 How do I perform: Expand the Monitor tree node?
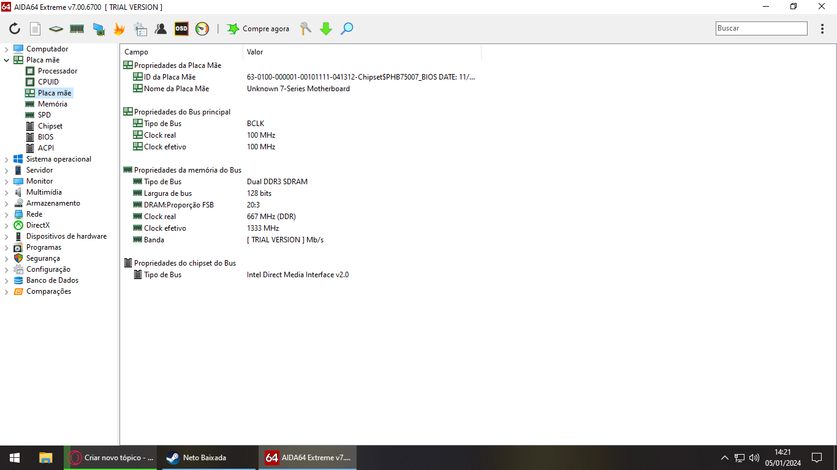7,181
